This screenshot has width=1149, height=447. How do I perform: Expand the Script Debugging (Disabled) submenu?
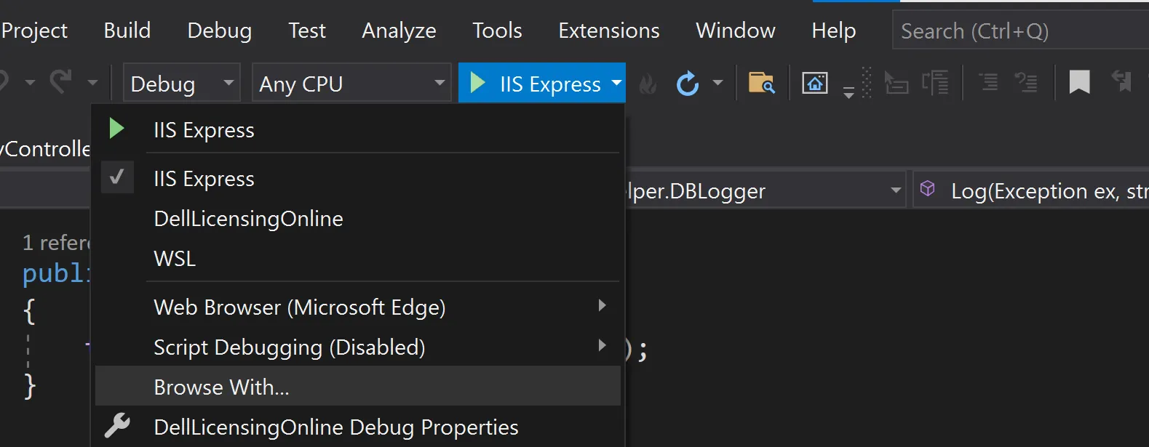pos(289,347)
